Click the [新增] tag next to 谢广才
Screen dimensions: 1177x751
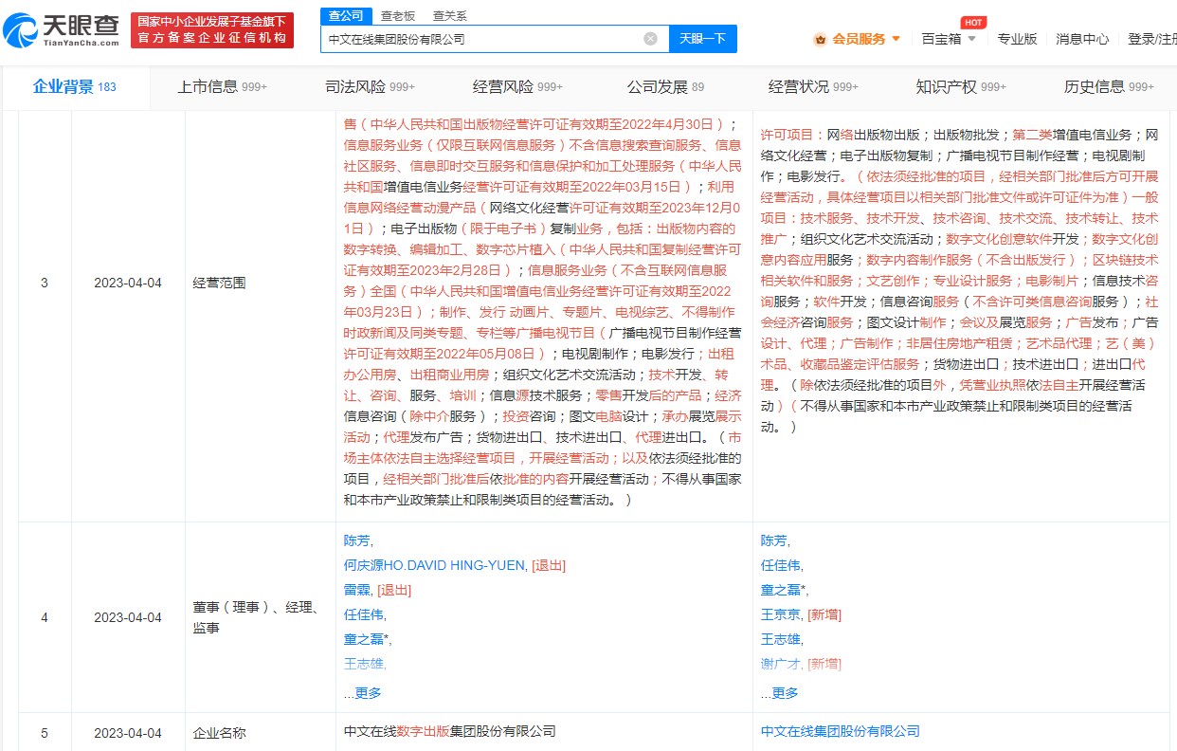coord(824,665)
